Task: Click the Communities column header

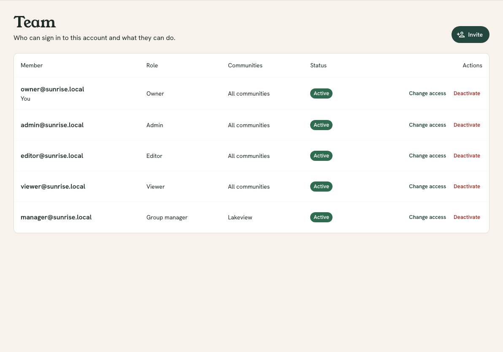Action: 245,65
